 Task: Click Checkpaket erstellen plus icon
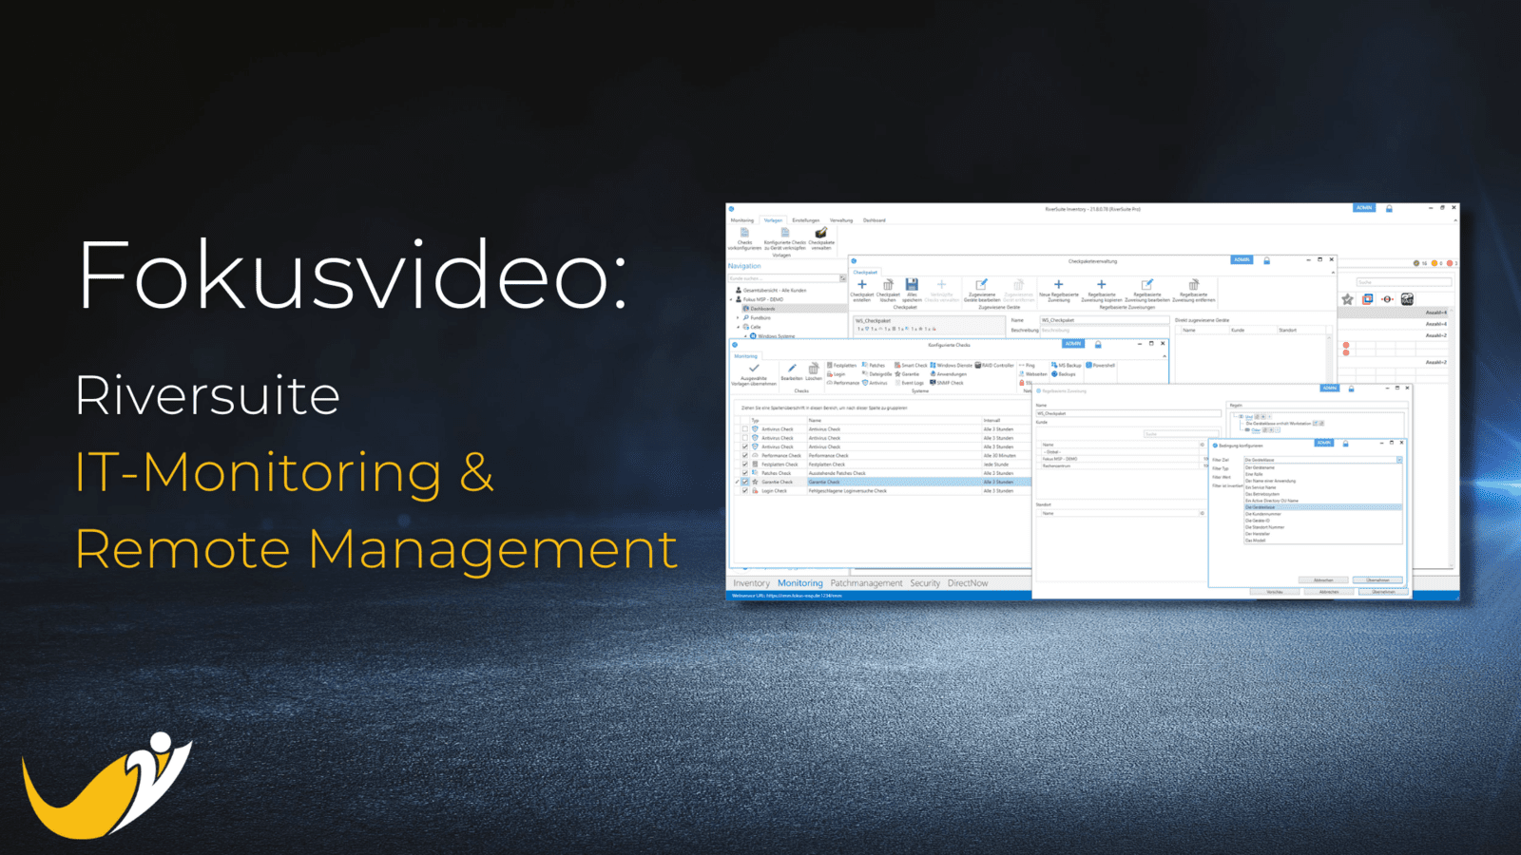click(862, 284)
